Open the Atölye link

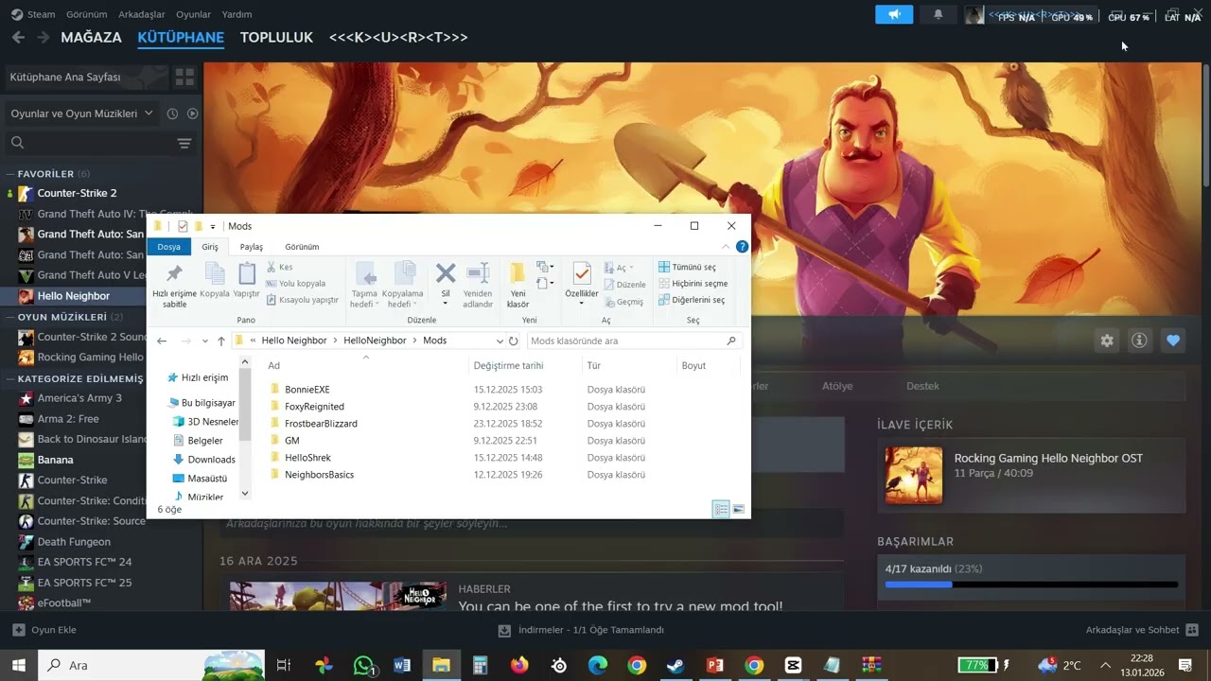tap(836, 386)
